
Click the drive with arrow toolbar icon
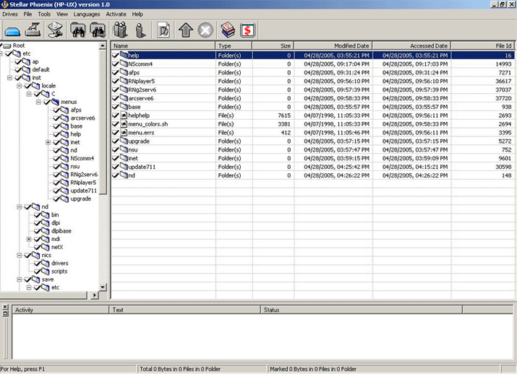[33, 30]
